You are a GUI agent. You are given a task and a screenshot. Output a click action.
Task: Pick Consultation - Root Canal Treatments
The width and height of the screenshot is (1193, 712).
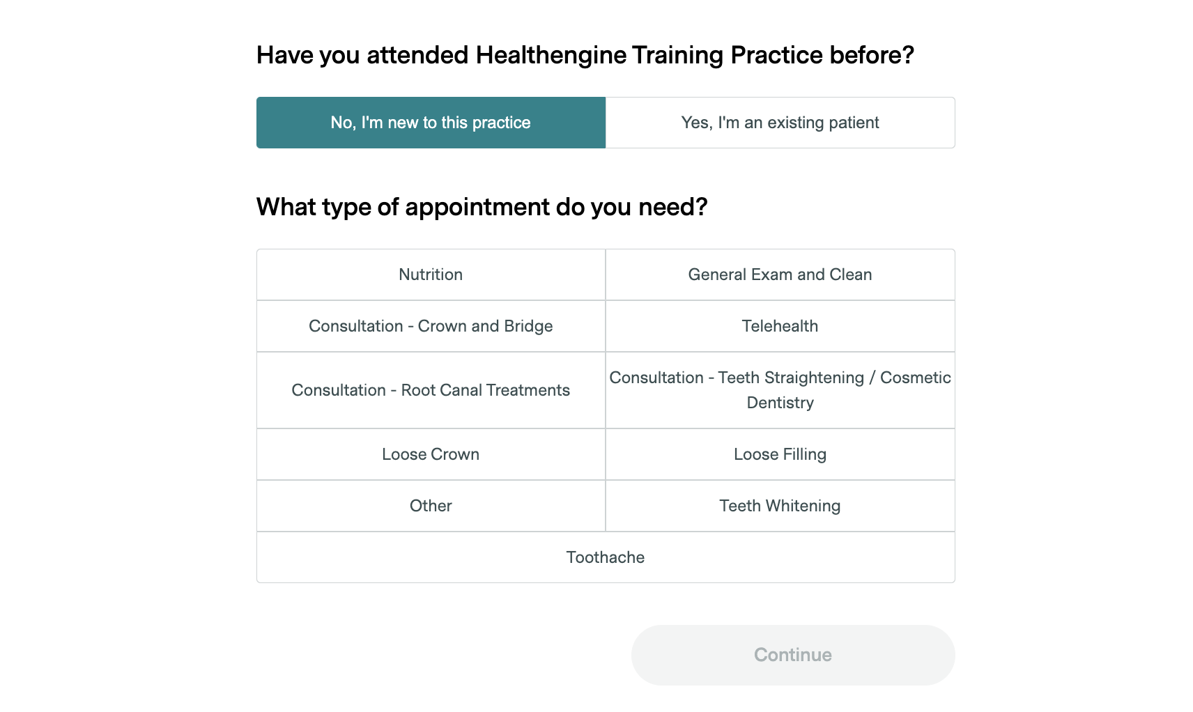coord(431,390)
